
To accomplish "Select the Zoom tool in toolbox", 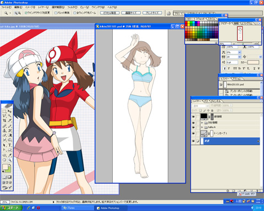I will (10, 160).
